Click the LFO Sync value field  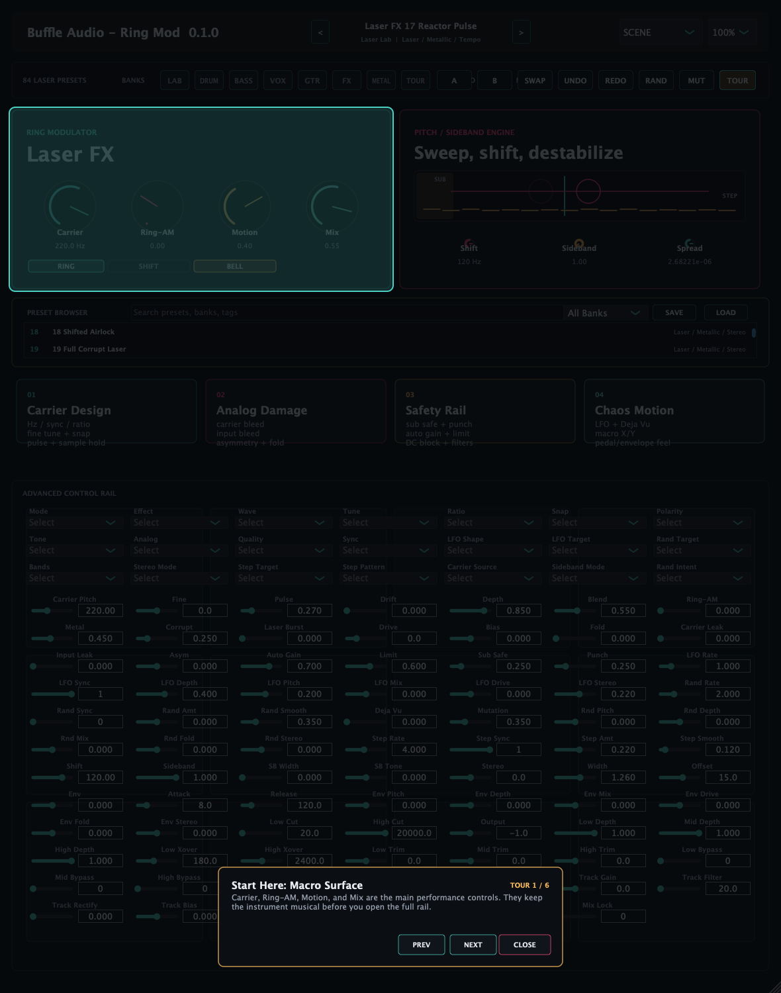pos(101,694)
